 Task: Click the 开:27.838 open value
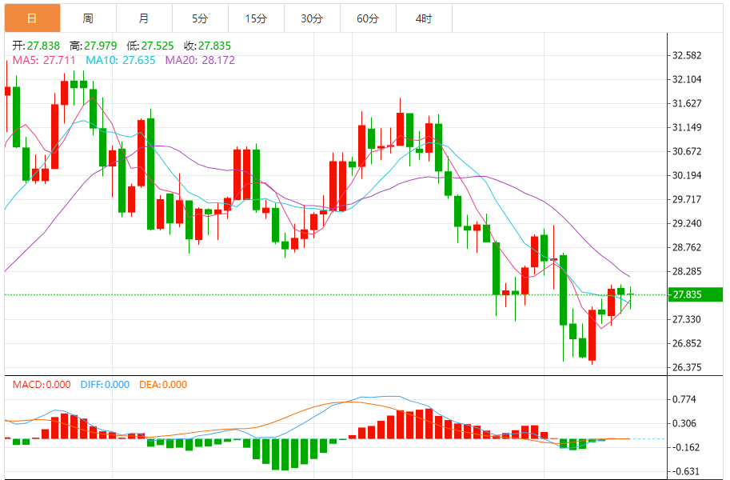pos(36,46)
